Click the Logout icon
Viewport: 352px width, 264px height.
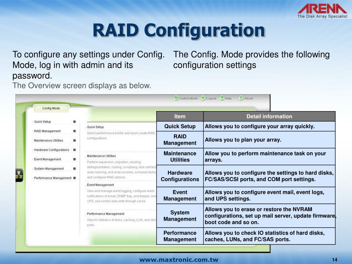coord(203,98)
